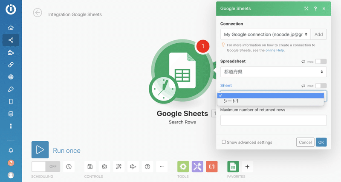Open scenario settings gear icon
This screenshot has height=182, width=341.
[104, 166]
